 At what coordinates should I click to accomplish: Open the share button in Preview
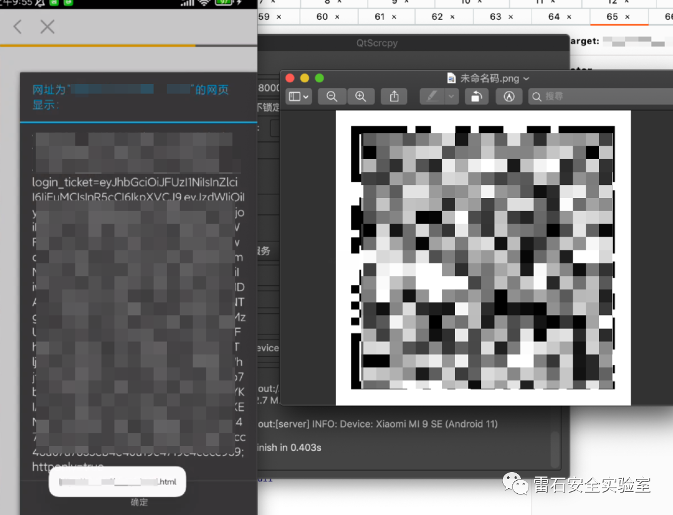(394, 97)
